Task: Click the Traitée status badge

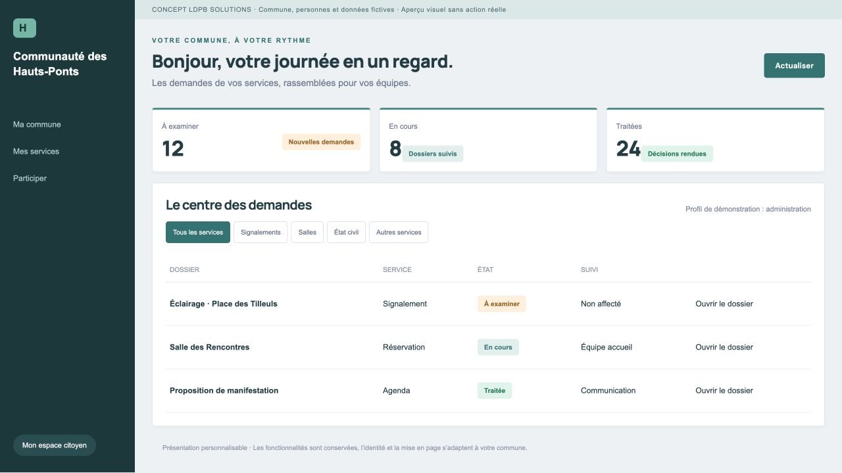Action: [x=495, y=391]
